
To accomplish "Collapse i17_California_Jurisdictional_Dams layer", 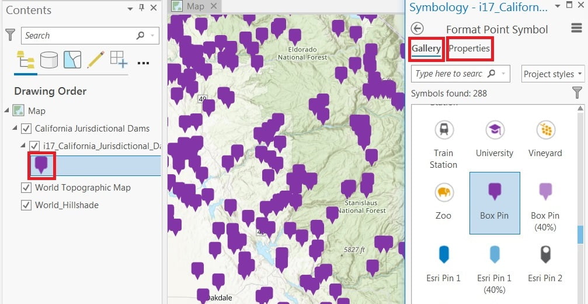I will [x=23, y=145].
